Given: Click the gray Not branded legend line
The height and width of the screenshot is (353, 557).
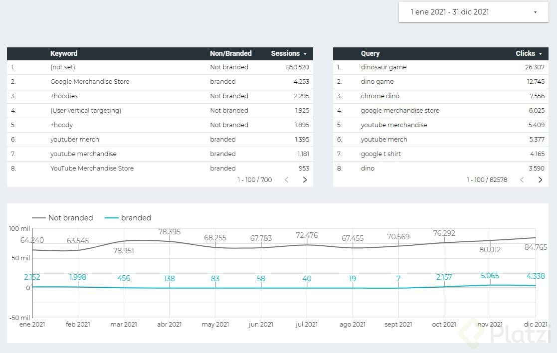Looking at the screenshot, I should coord(39,218).
